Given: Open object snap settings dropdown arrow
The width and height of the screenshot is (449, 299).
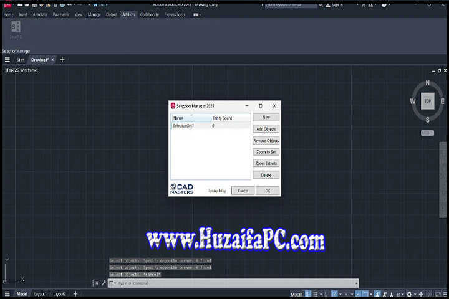Looking at the screenshot, I should coord(371,294).
